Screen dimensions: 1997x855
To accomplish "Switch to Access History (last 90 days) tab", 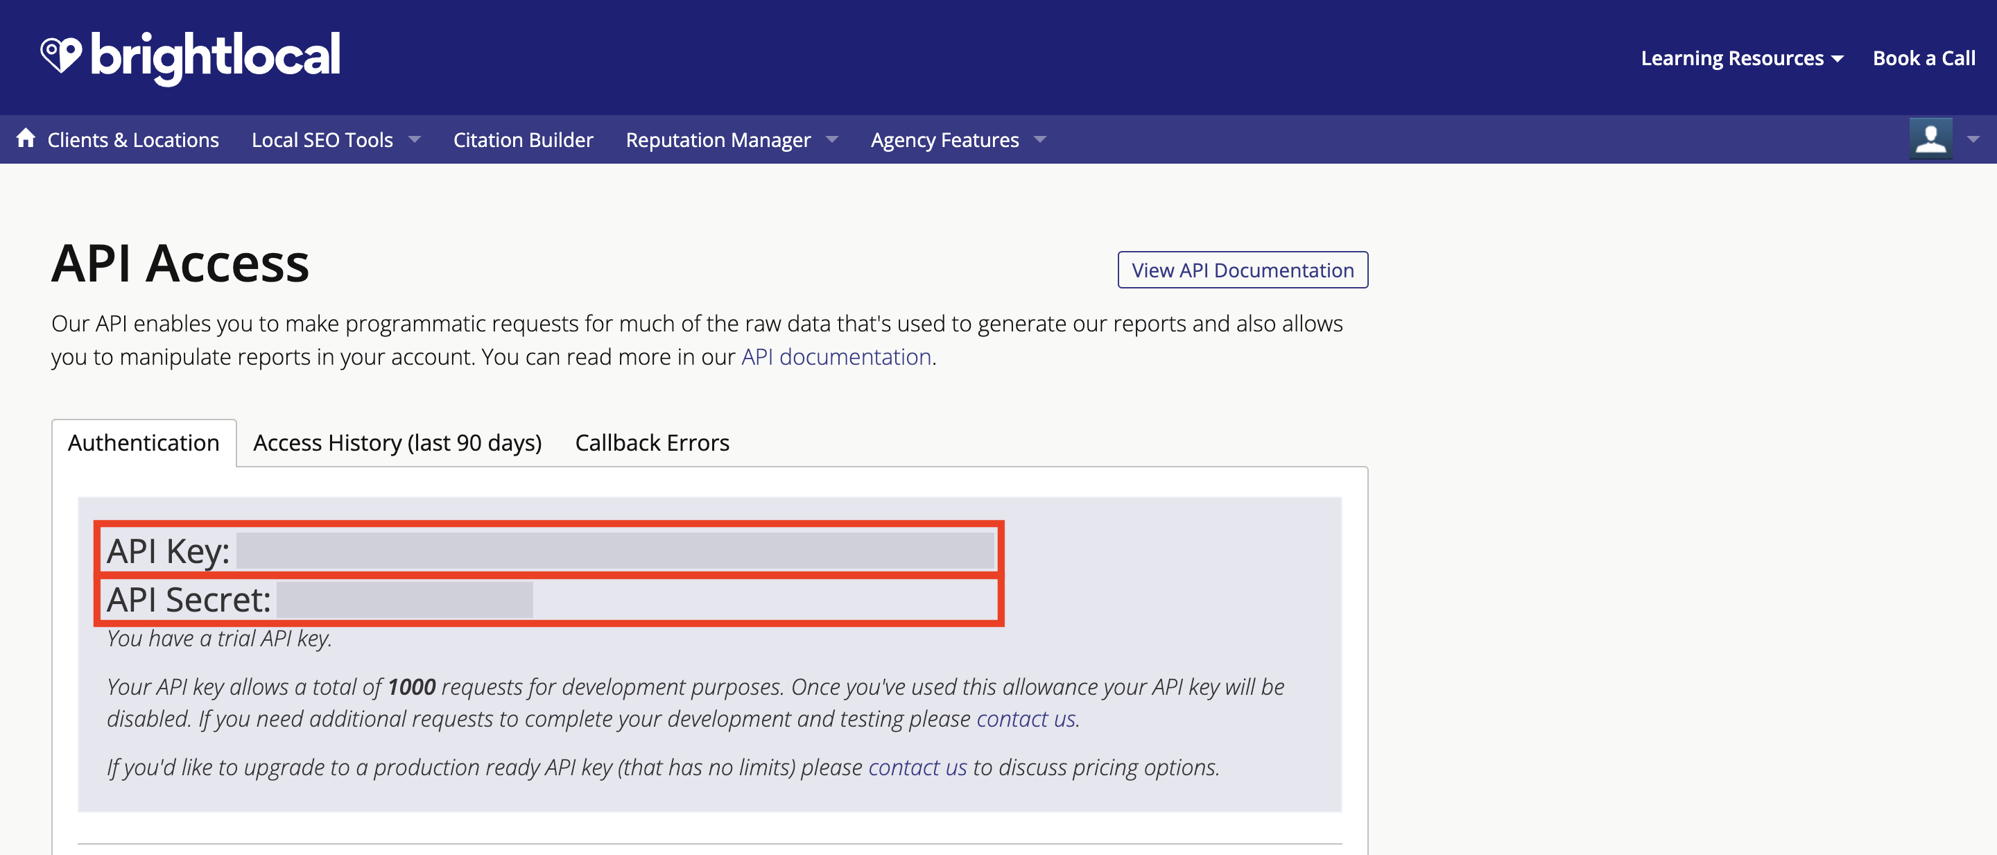I will [397, 442].
